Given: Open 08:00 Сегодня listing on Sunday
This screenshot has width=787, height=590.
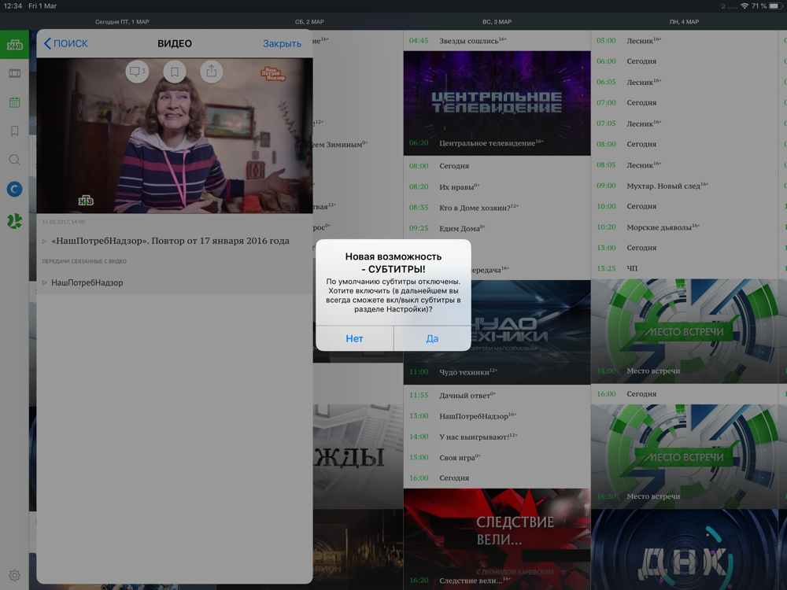Looking at the screenshot, I should pyautogui.click(x=497, y=166).
